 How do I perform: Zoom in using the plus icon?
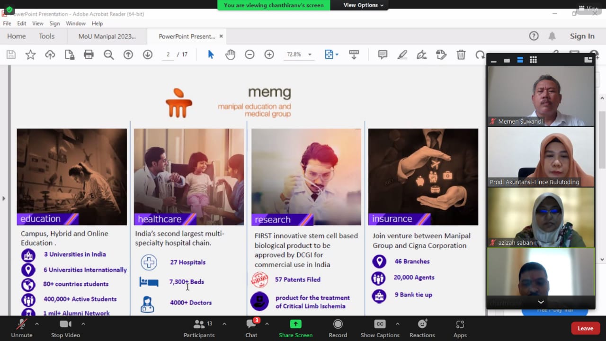[x=269, y=54]
